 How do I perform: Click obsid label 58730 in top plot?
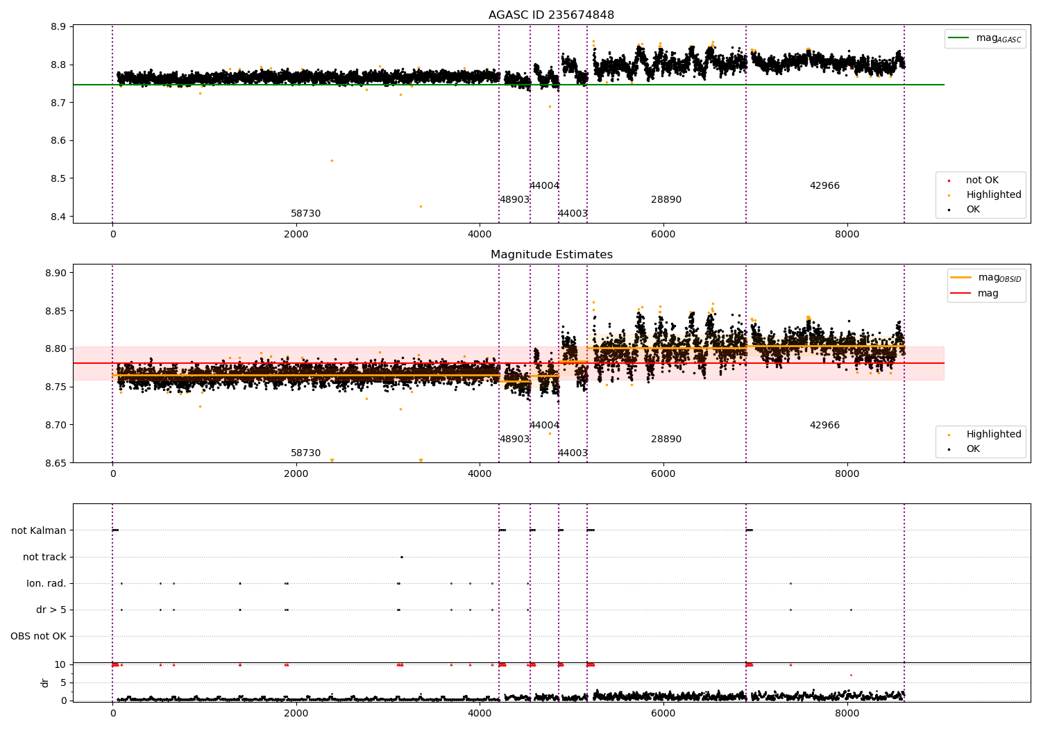pos(305,214)
